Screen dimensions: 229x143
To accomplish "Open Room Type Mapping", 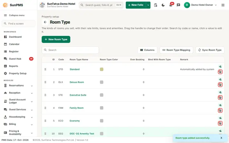I will coord(176,50).
